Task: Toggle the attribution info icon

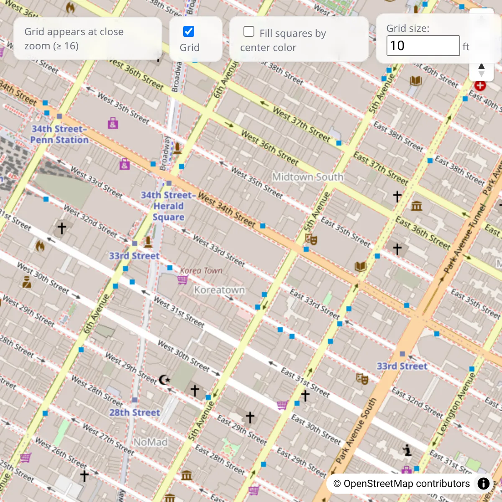Action: (484, 484)
